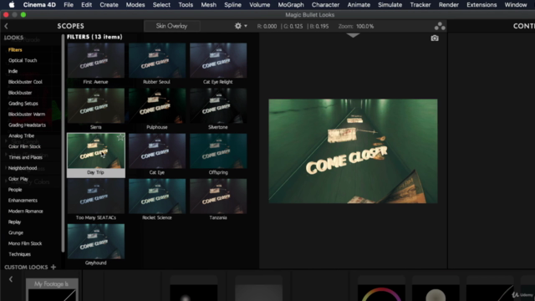Apply the Cat Eye look thumbnail
Viewport: 535px width, 301px height.
[157, 150]
